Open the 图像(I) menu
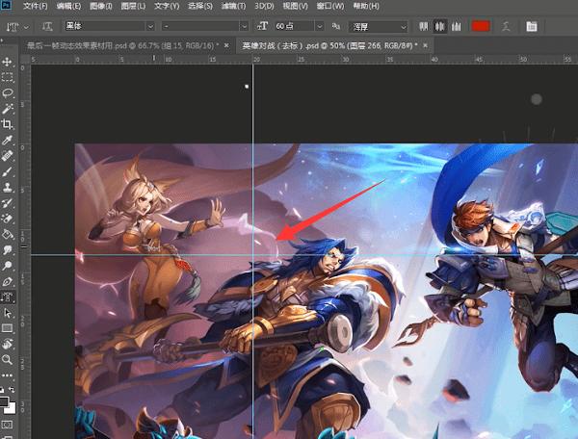578x439 pixels. [101, 6]
